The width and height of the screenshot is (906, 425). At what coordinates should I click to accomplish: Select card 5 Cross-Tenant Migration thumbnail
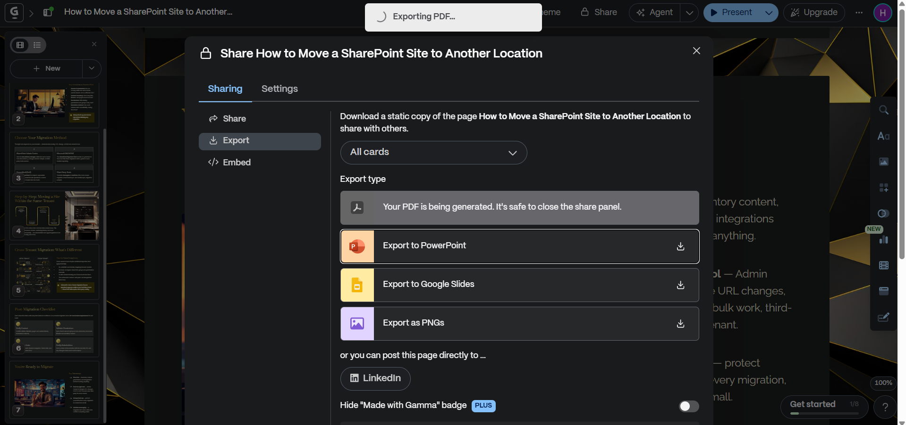click(x=54, y=272)
